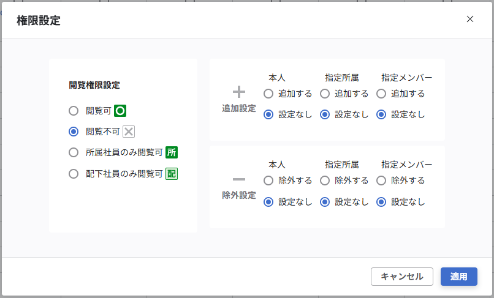Click the gray X 閲覧不可 icon
The height and width of the screenshot is (298, 494).
129,132
